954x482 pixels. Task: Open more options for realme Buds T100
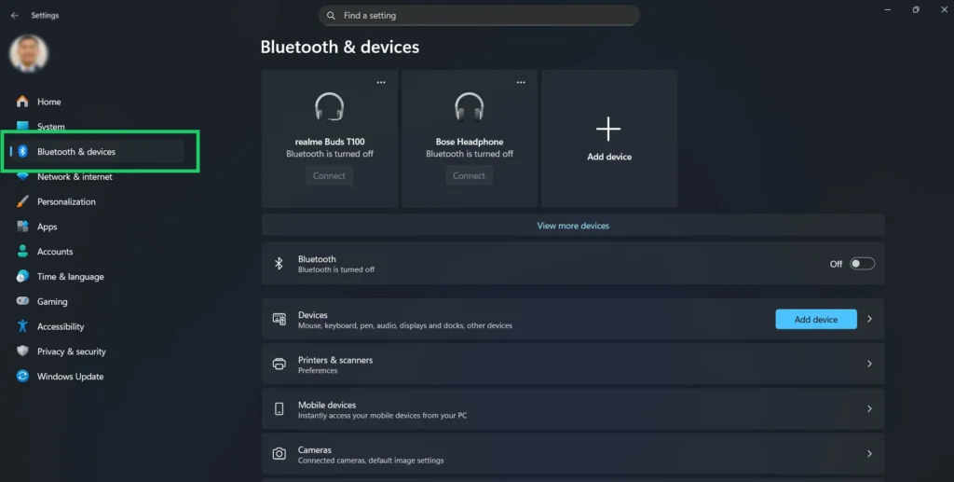[x=381, y=82]
